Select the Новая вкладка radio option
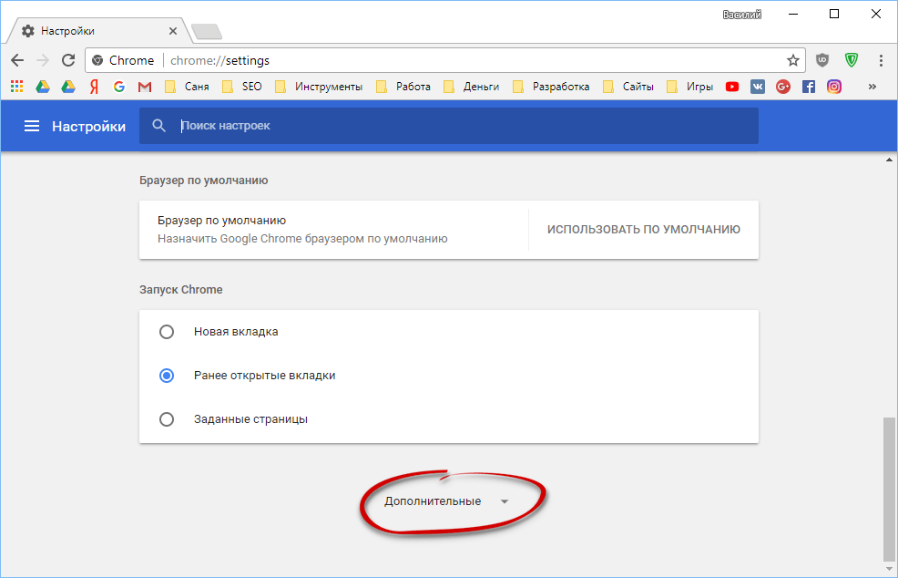The width and height of the screenshot is (898, 578). pyautogui.click(x=167, y=332)
